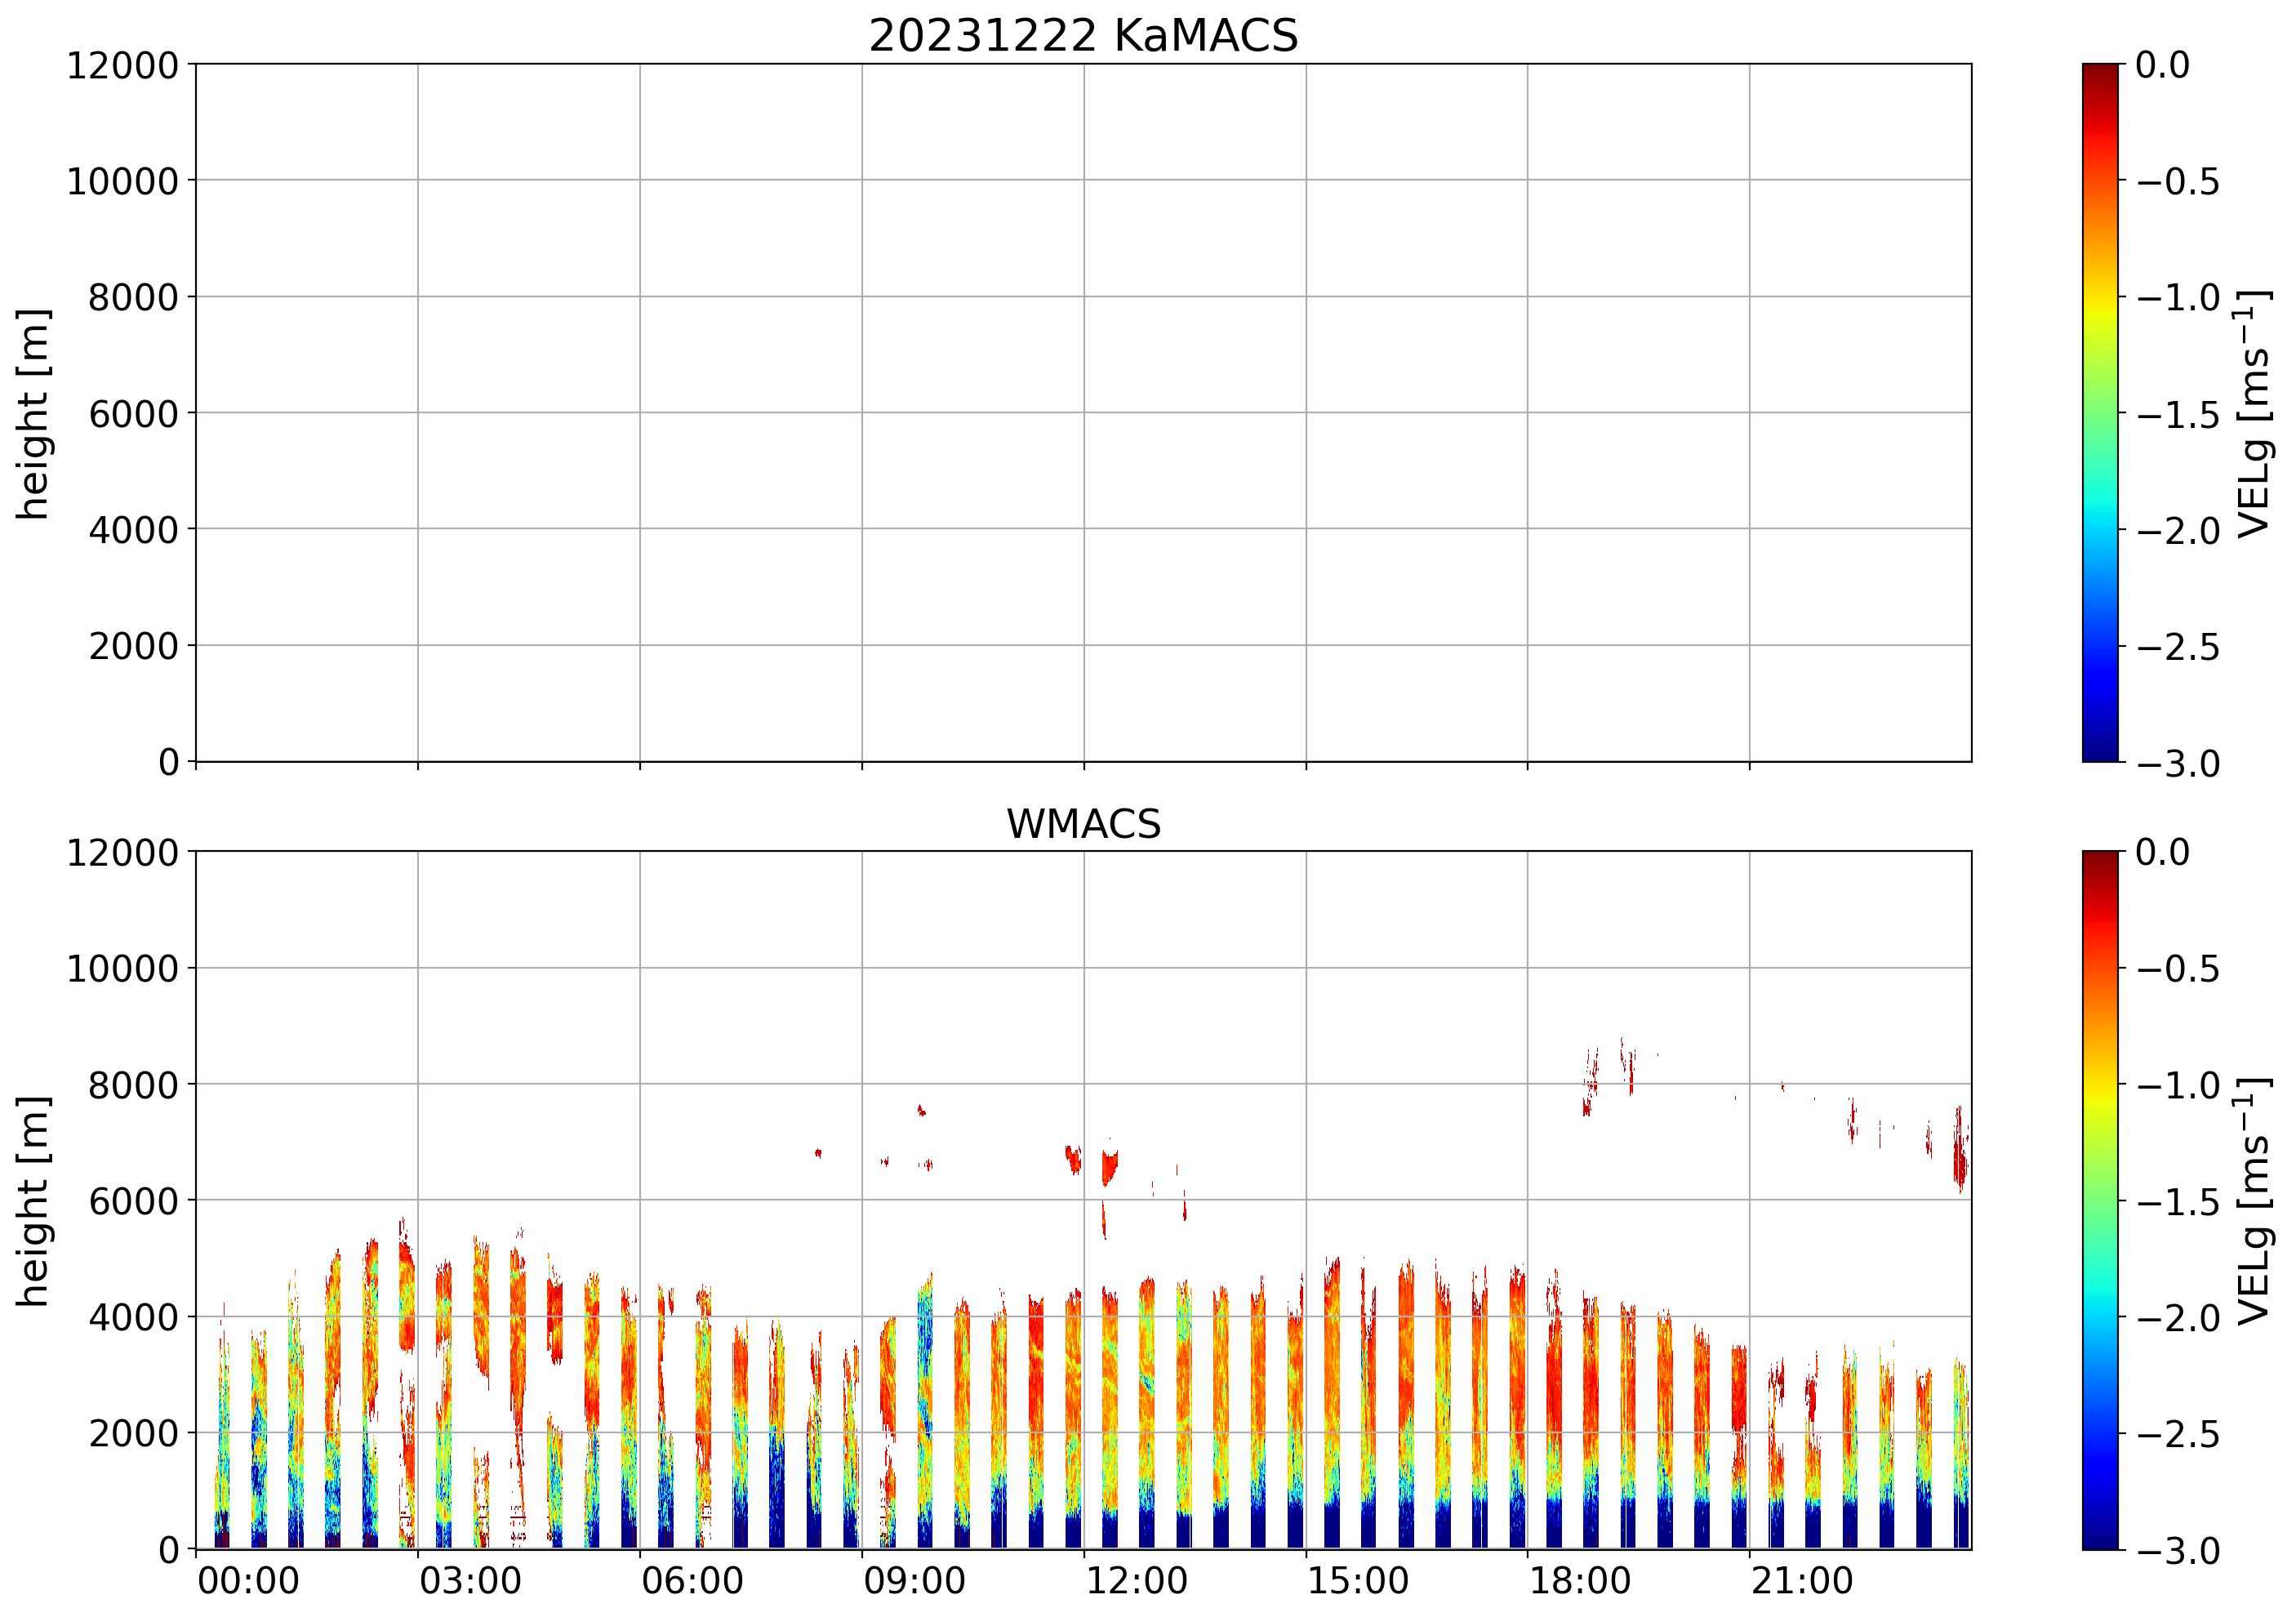Click the 21:00 time axis label
The image size is (2296, 1617).
click(1802, 1582)
